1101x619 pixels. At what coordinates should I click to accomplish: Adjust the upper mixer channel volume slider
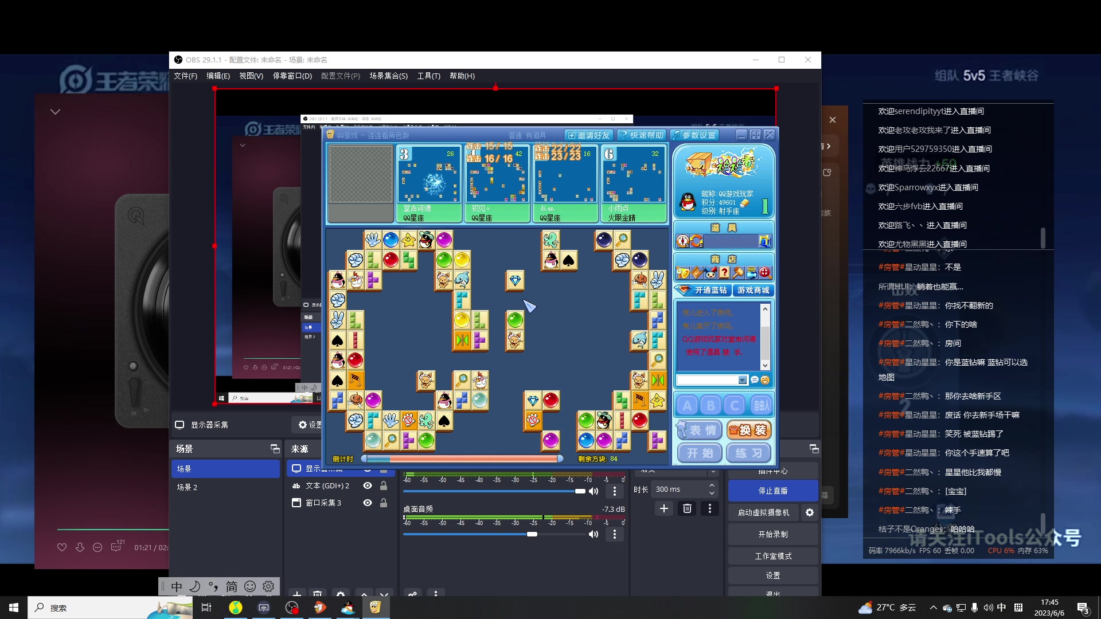tap(494, 491)
